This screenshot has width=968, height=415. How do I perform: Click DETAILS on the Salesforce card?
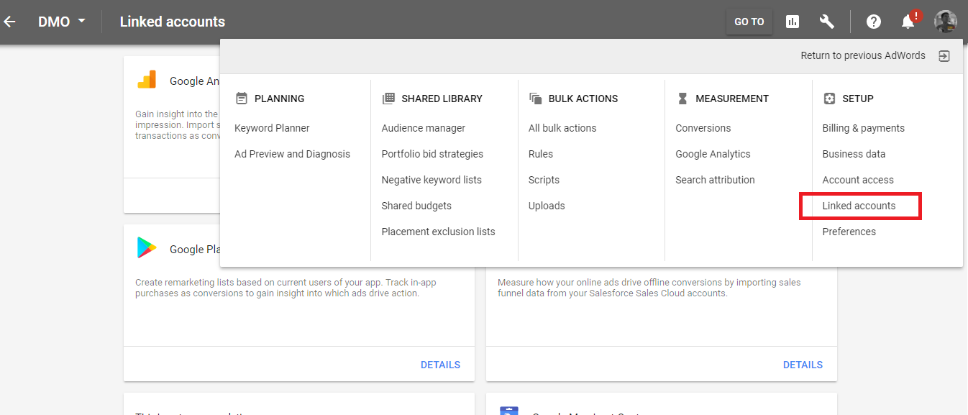(x=803, y=365)
